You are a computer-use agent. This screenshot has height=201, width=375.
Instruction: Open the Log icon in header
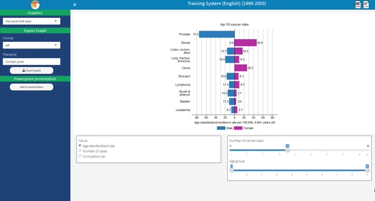pos(366,4)
